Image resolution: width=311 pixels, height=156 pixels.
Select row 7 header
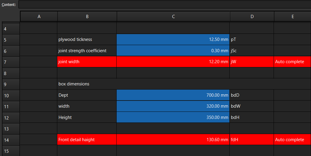coord(11,62)
